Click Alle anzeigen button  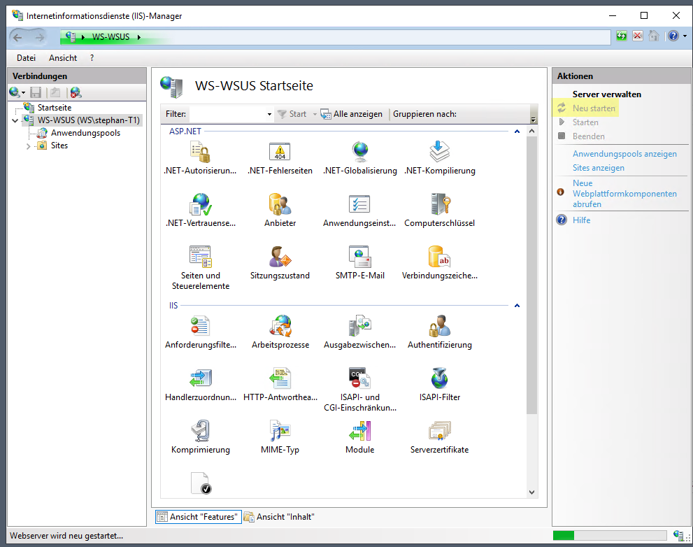pyautogui.click(x=351, y=114)
